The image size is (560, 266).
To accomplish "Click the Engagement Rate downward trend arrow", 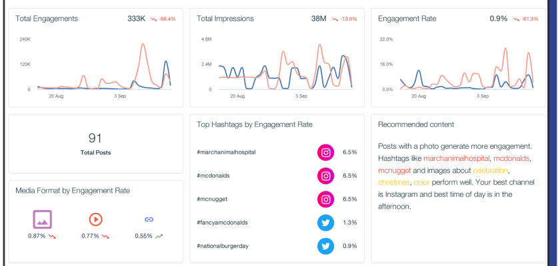I will tap(516, 19).
